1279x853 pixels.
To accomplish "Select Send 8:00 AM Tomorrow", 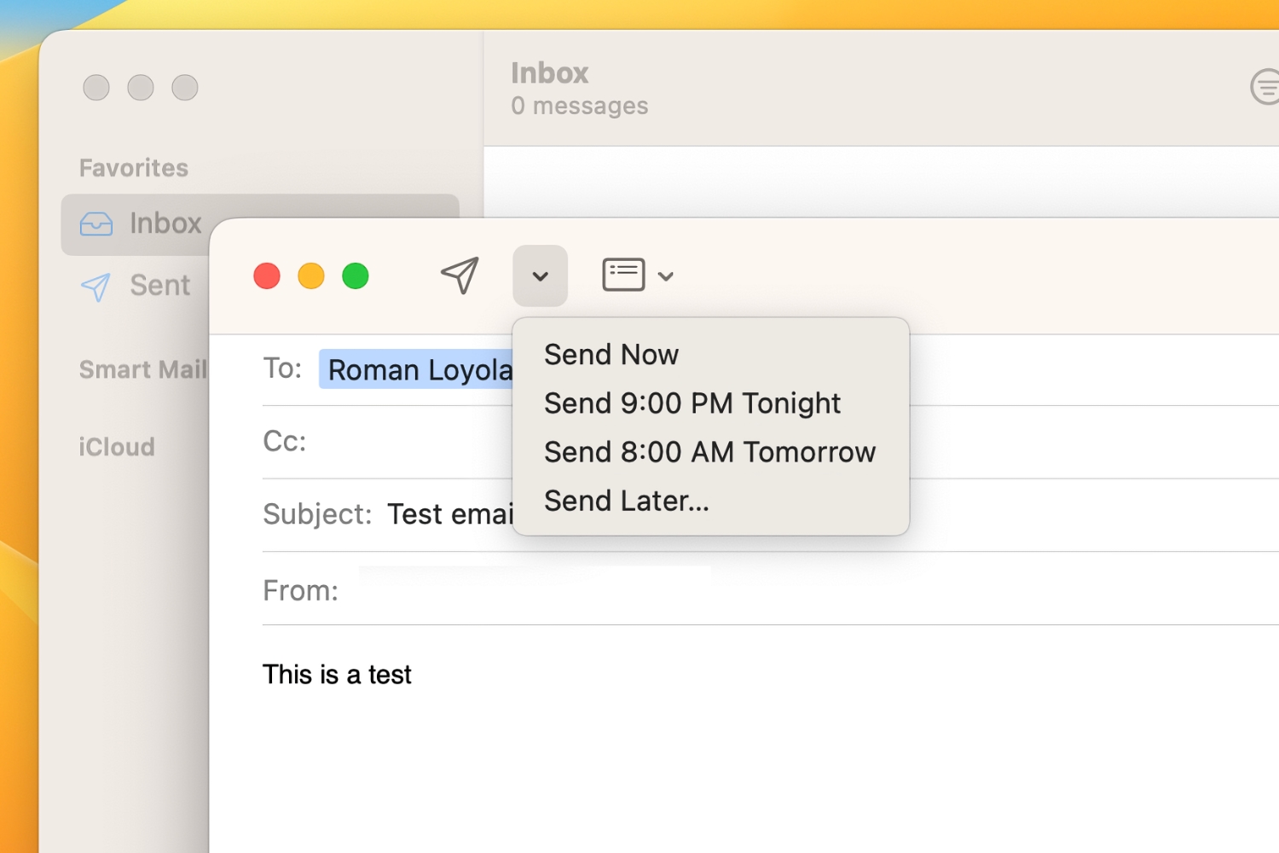I will coord(709,452).
